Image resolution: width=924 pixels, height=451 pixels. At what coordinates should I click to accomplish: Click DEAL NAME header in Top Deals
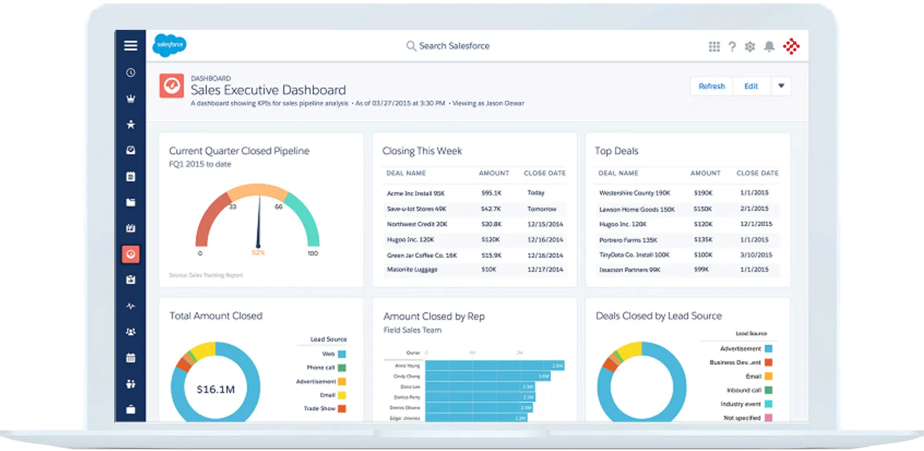(x=618, y=173)
